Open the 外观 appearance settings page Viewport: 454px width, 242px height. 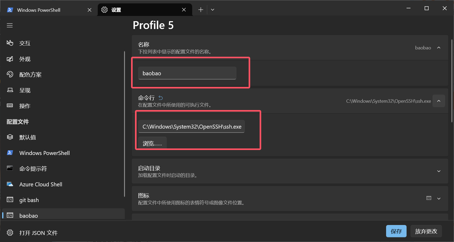25,59
